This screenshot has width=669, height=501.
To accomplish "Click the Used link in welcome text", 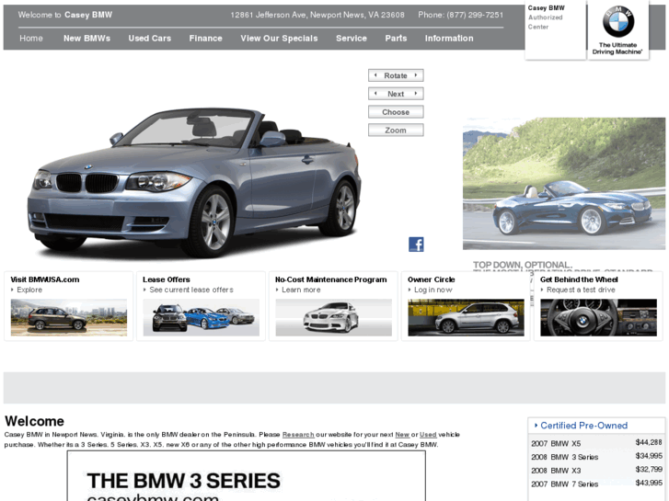I will point(428,435).
